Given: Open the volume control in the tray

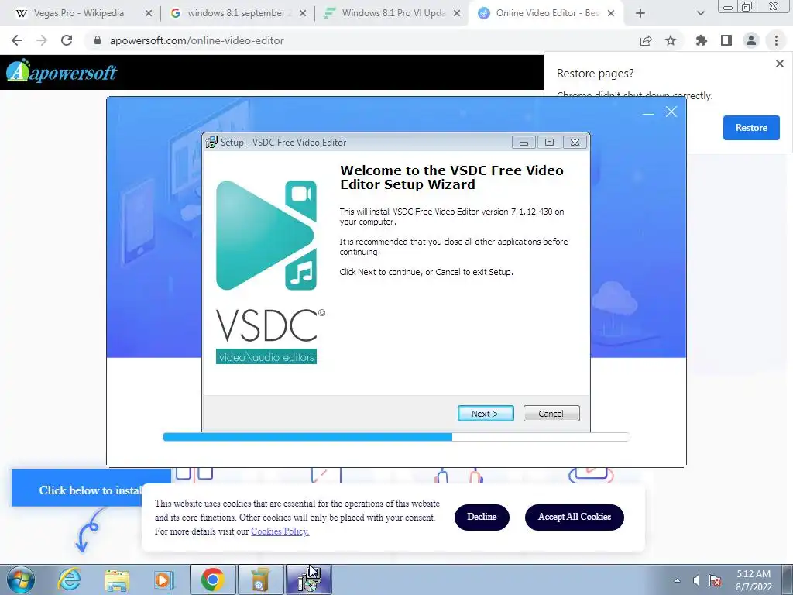Looking at the screenshot, I should point(696,580).
